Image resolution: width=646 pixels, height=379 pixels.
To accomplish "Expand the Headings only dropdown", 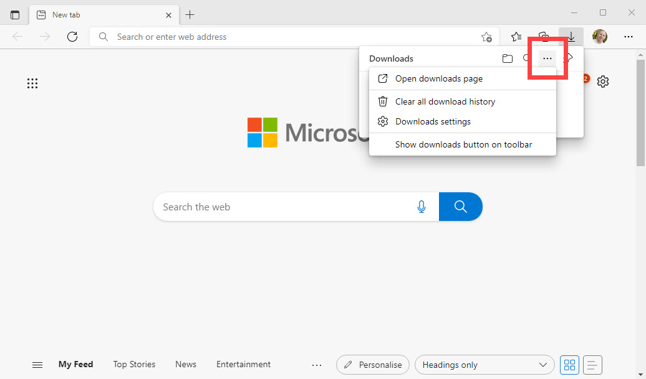I will [484, 365].
